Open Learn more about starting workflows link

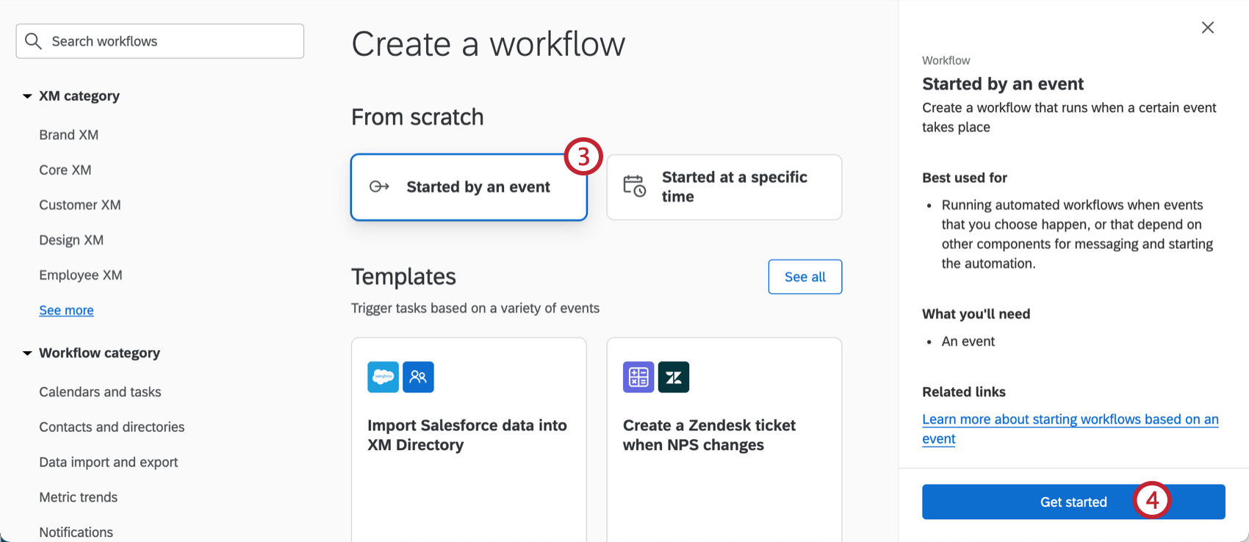point(1070,420)
